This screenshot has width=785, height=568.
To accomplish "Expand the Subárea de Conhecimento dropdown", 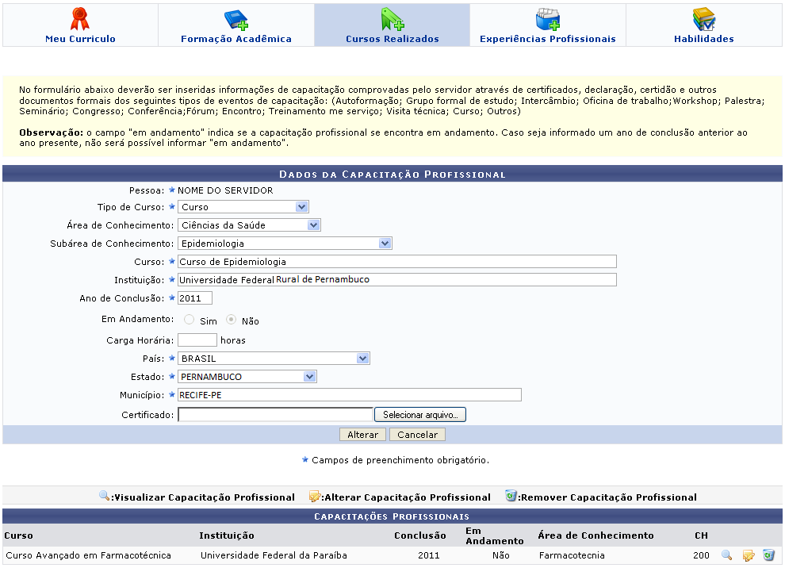I will [x=385, y=244].
